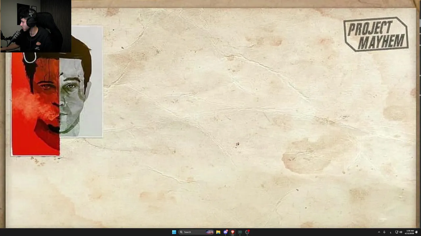Open Discord from the taskbar

pos(225,232)
